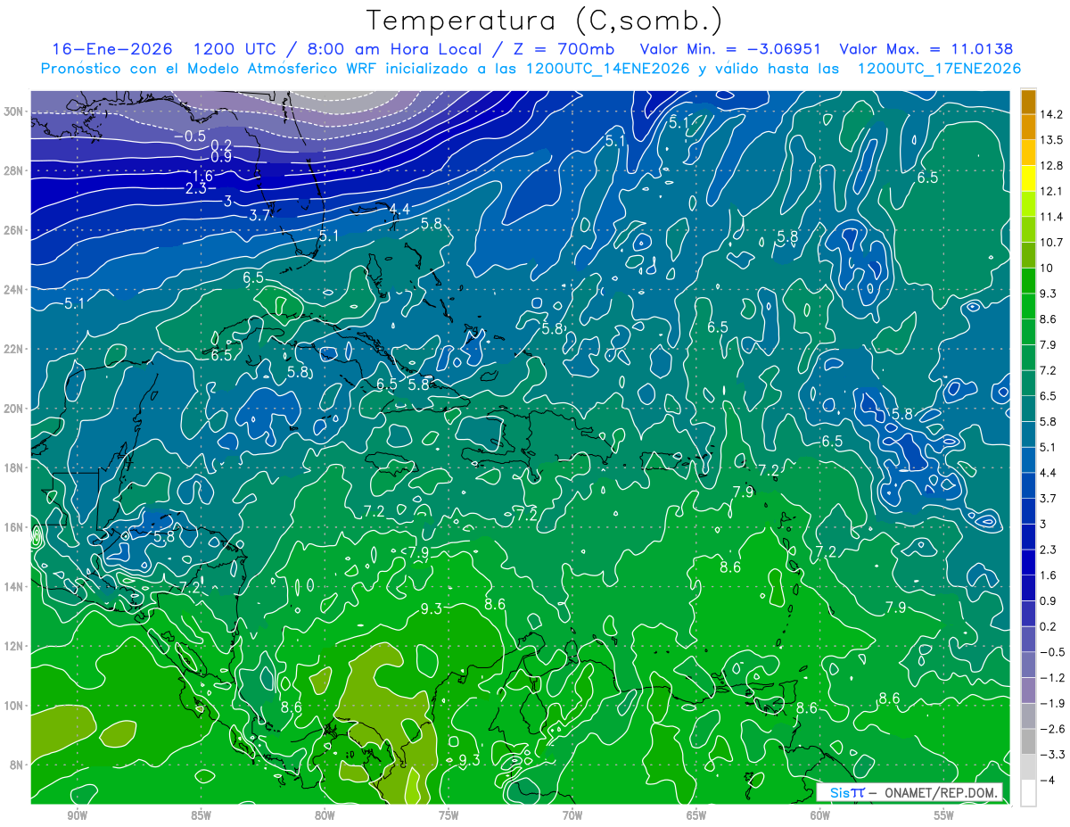Viewport: 1070px width, 827px height.
Task: Click the '11.4' colorbar scale label
Action: coord(1052,217)
